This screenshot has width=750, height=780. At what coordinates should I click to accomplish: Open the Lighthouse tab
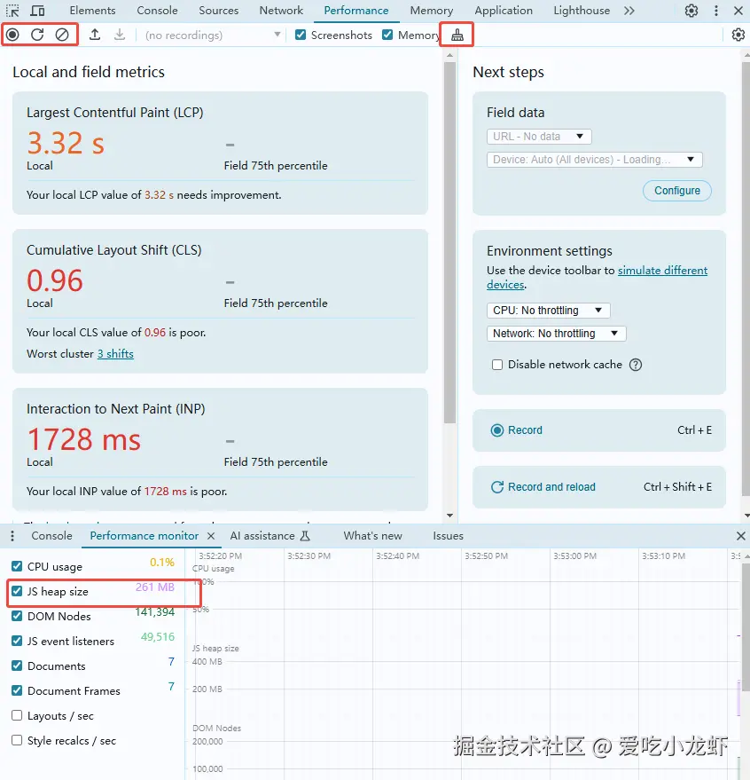tap(582, 11)
